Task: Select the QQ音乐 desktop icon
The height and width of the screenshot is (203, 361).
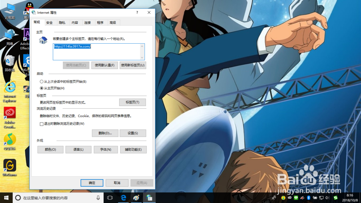Action: [x=10, y=142]
